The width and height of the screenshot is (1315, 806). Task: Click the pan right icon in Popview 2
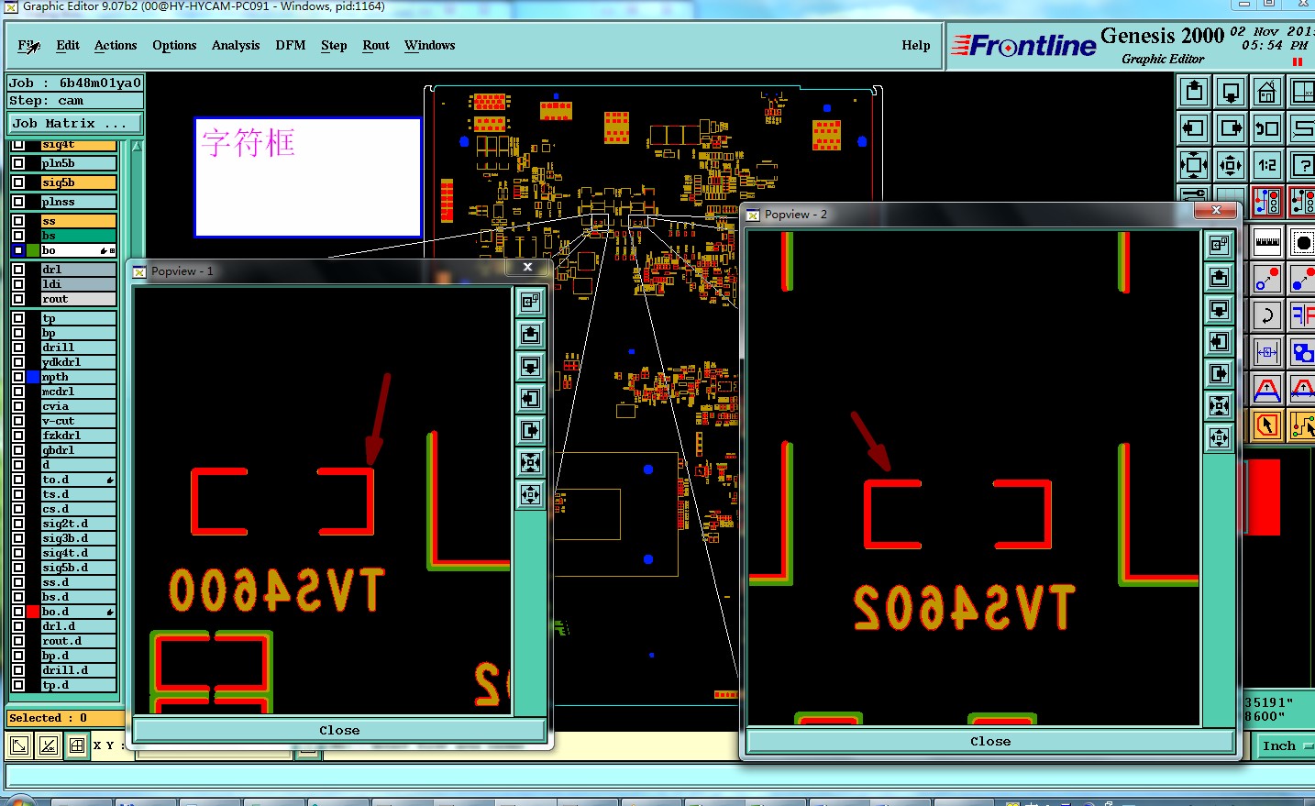[x=1219, y=373]
